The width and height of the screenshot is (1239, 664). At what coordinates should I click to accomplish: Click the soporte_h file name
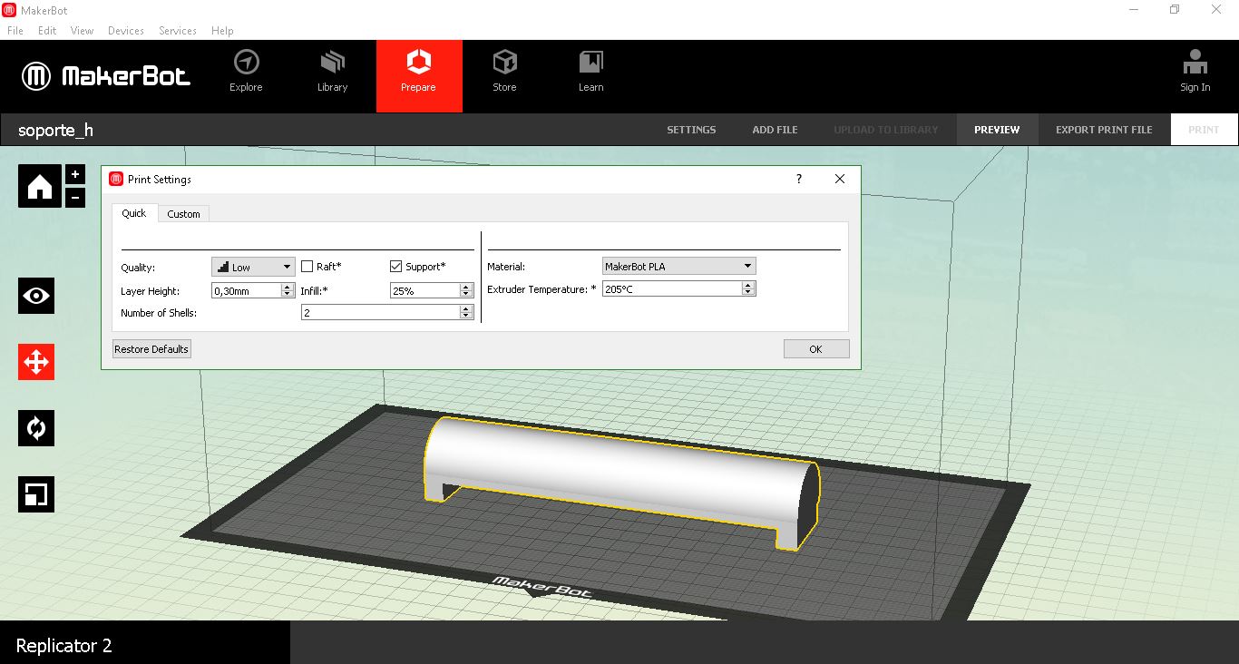click(55, 130)
